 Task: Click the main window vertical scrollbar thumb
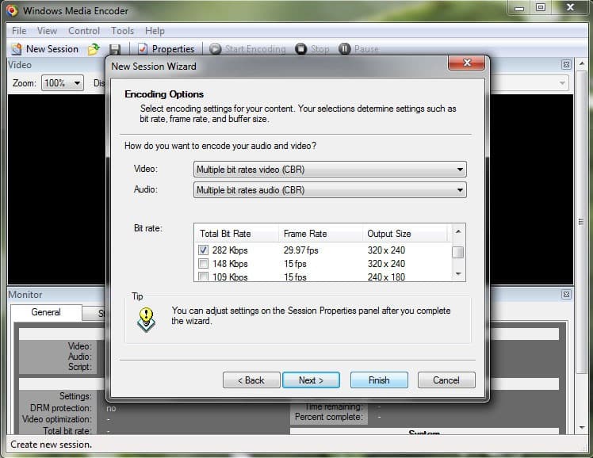[x=582, y=222]
